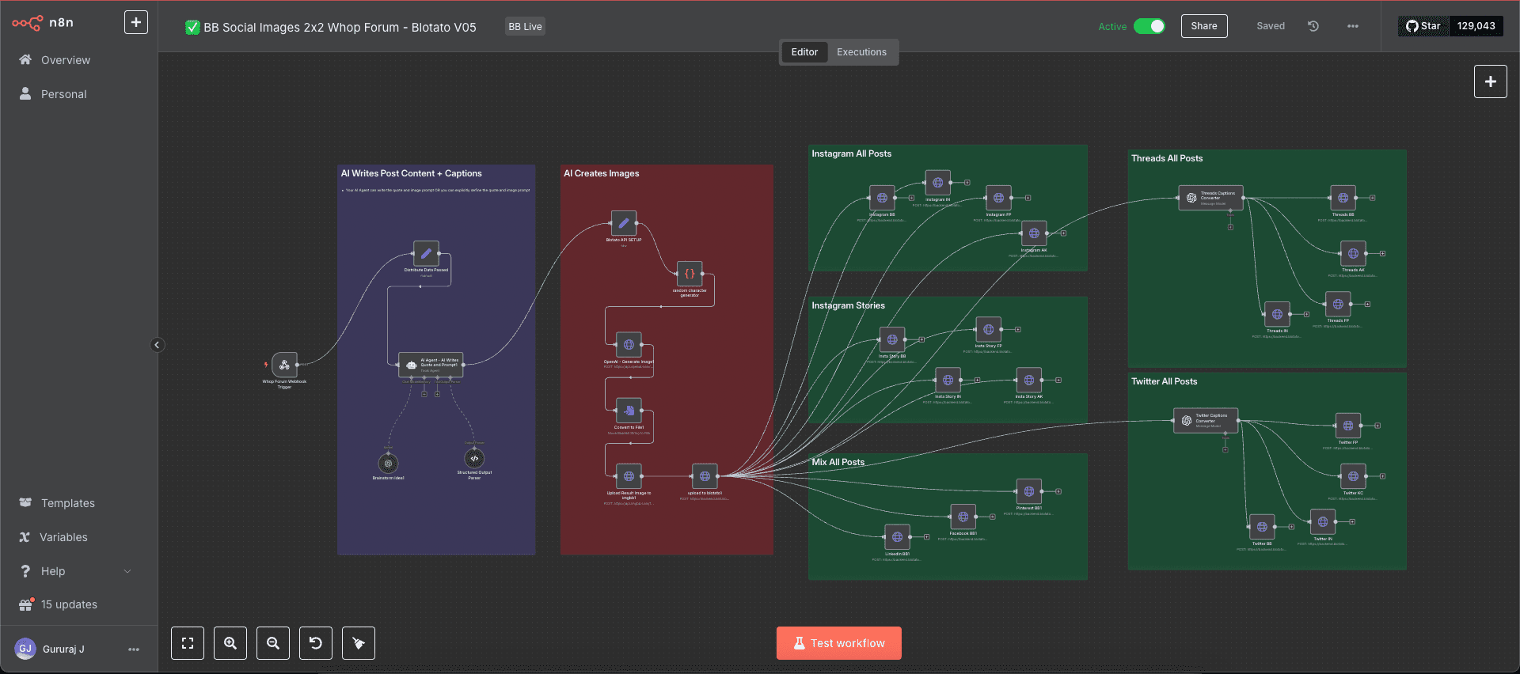Add a node with canvas plus button
Viewport: 1520px width, 674px height.
(1490, 81)
